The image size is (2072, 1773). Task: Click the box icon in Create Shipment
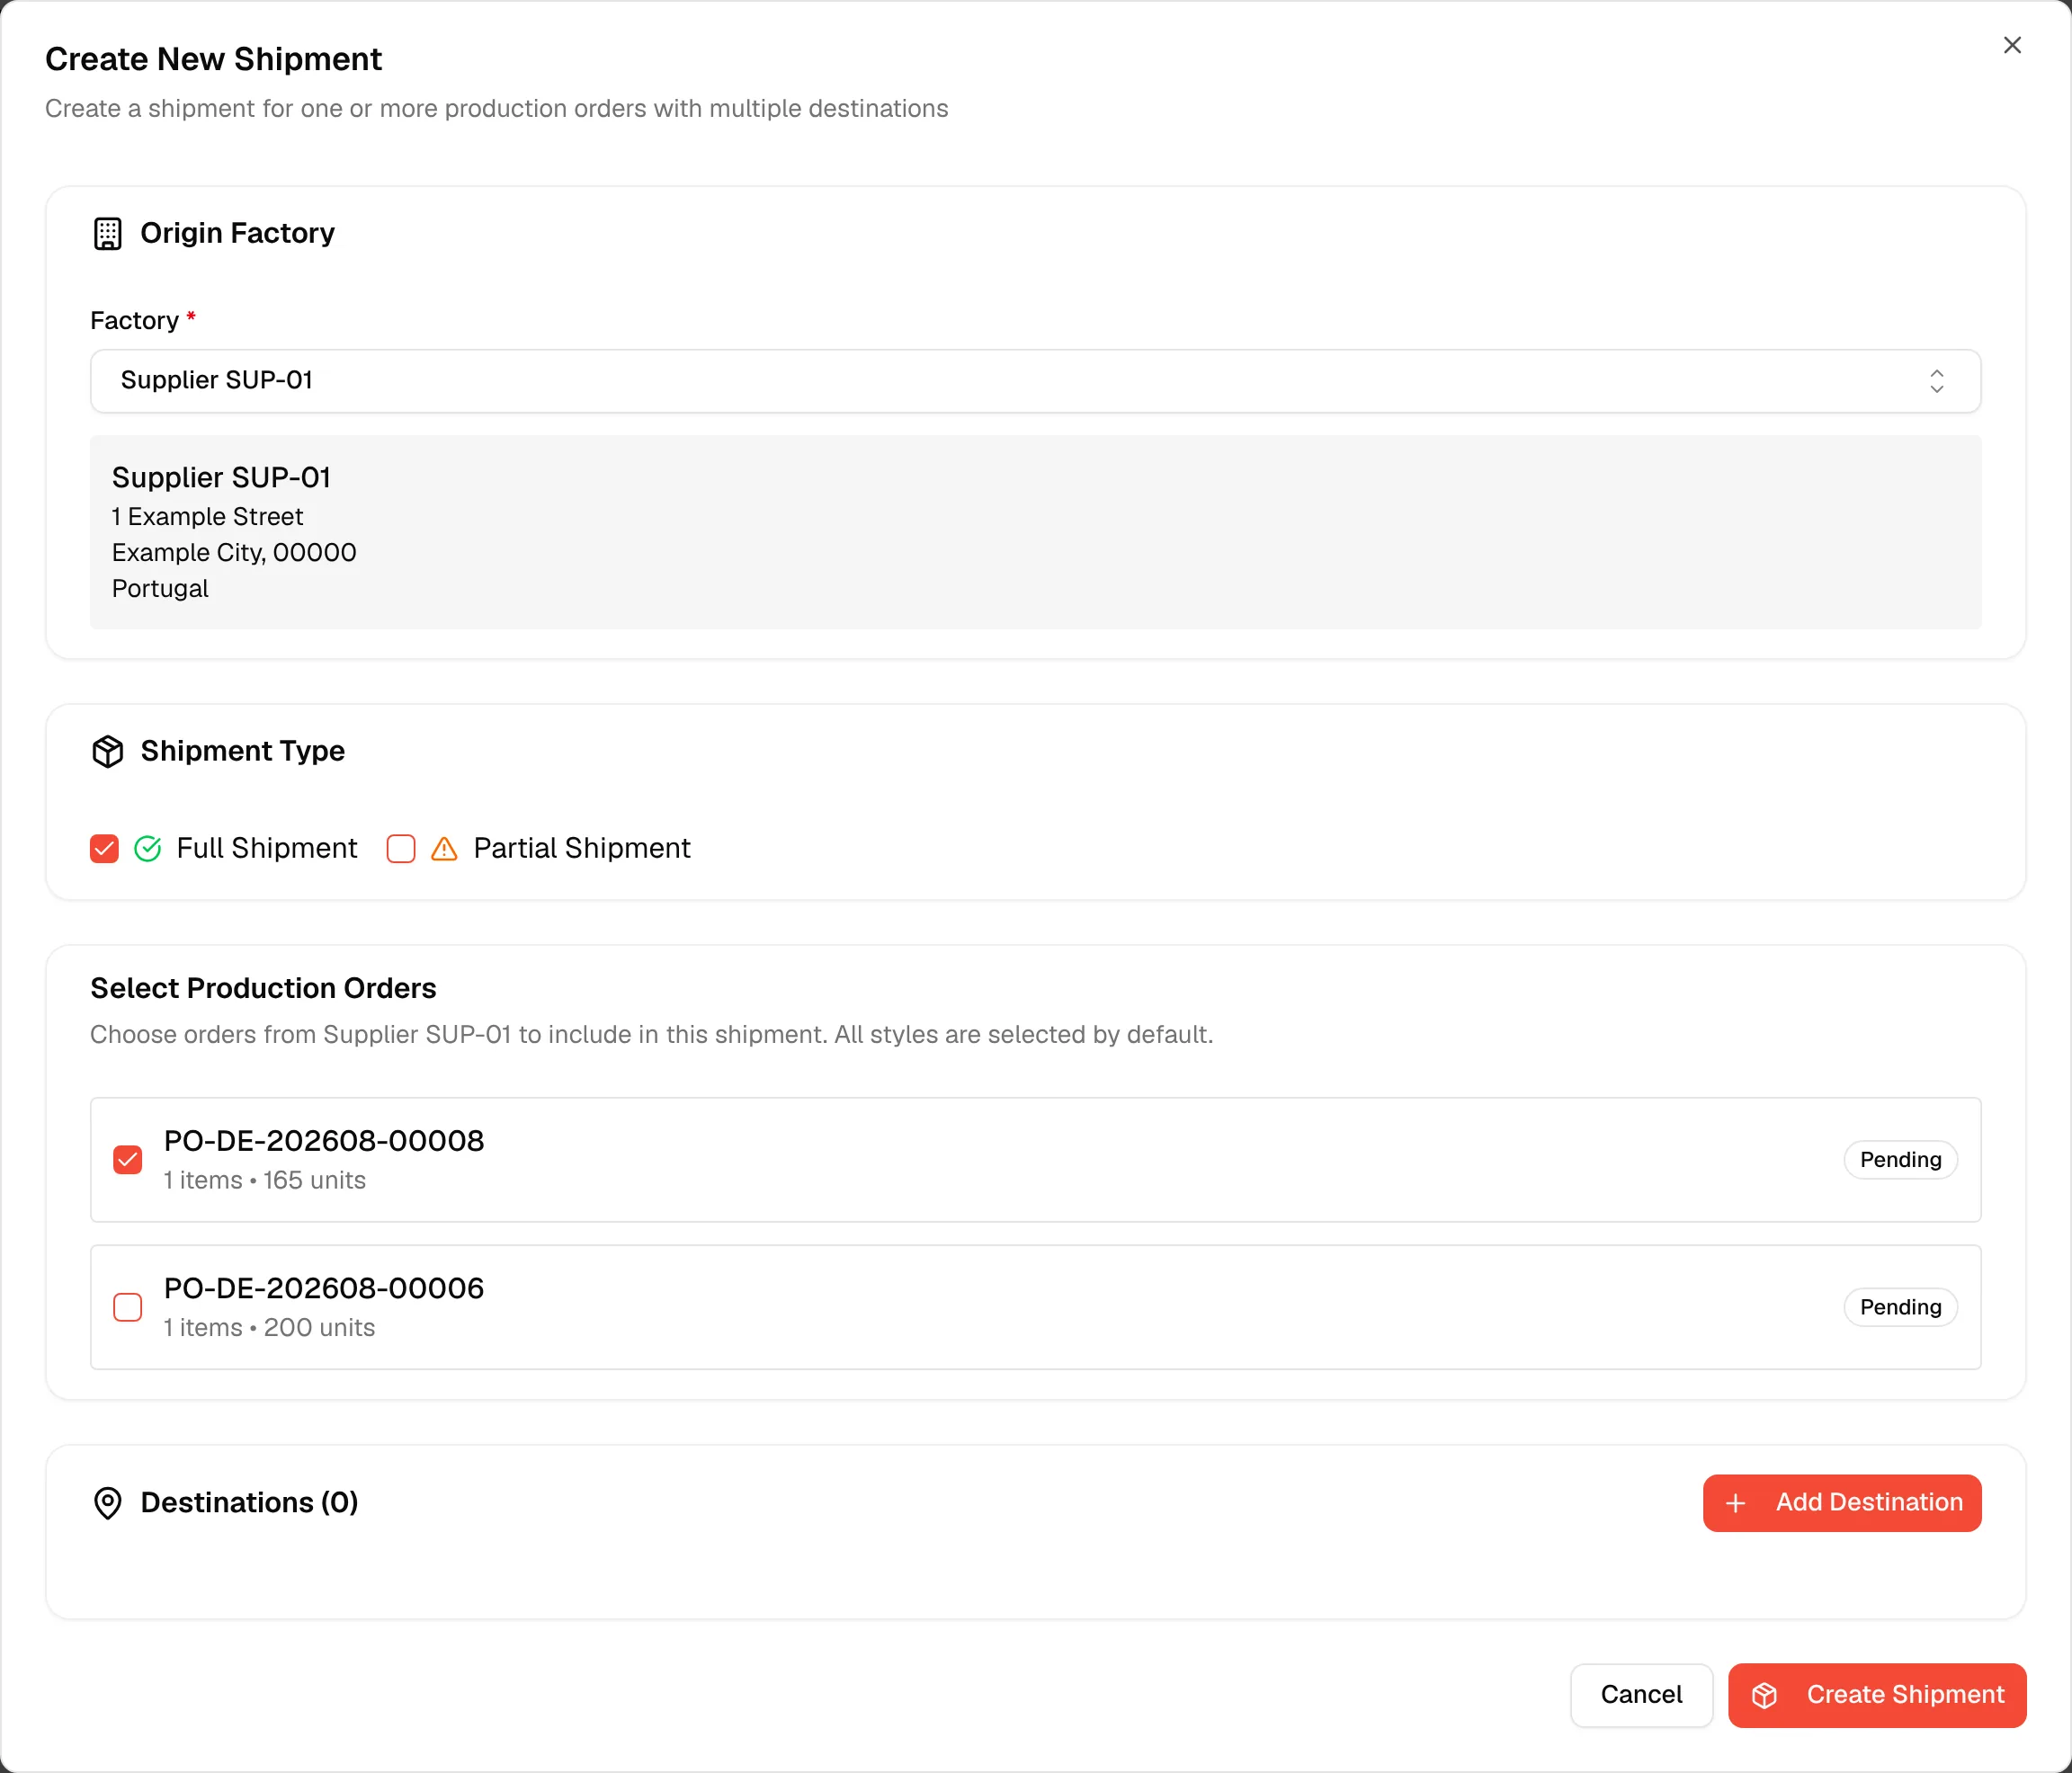(1765, 1695)
